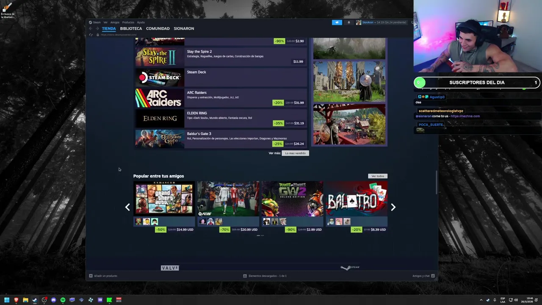Click the nezhna.com link in chat

465,116
